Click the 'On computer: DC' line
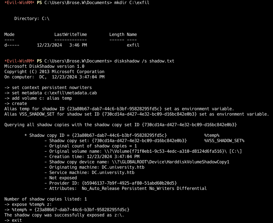 (54, 77)
